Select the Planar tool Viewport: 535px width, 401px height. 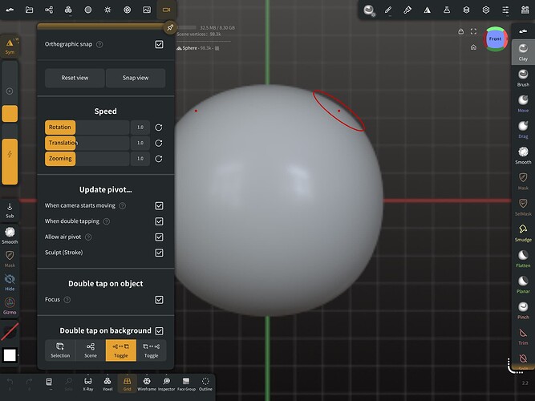point(523,285)
